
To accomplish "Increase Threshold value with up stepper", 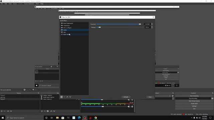I will pyautogui.click(x=152, y=24).
